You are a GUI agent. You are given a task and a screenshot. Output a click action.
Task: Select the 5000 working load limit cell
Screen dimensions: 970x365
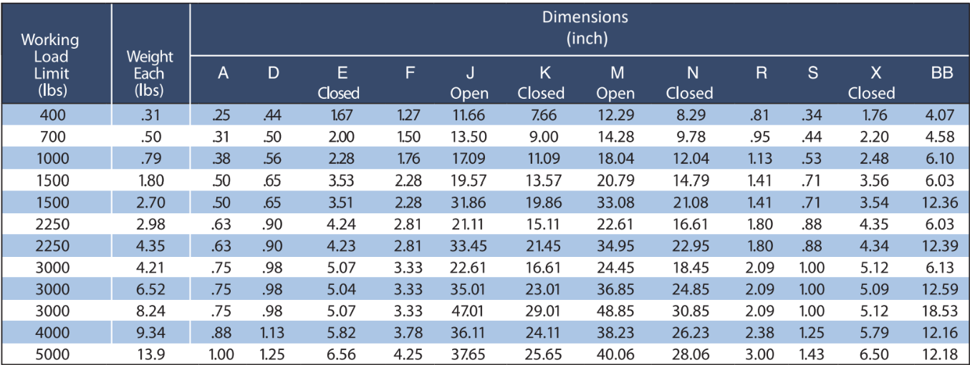click(56, 355)
